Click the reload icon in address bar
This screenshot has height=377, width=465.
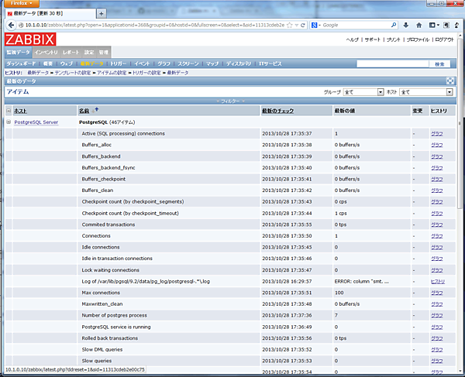pyautogui.click(x=301, y=25)
